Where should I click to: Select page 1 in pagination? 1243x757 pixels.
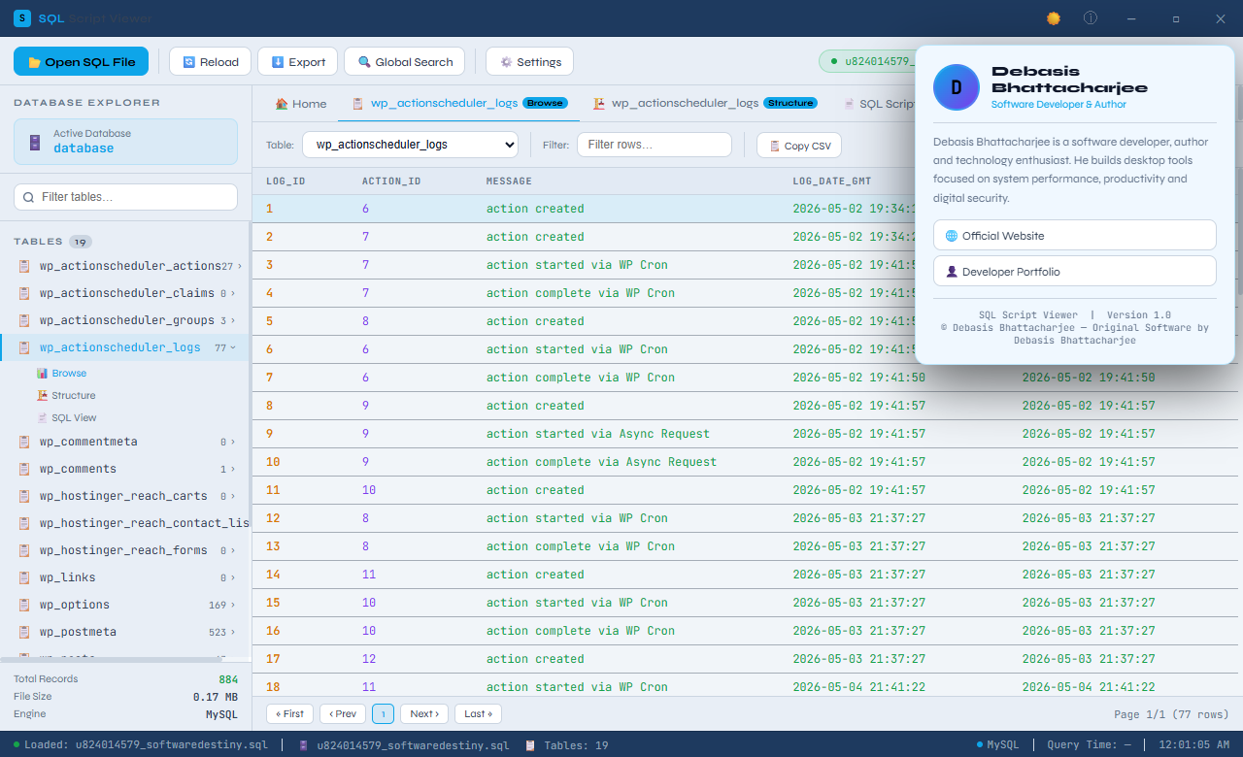click(383, 713)
